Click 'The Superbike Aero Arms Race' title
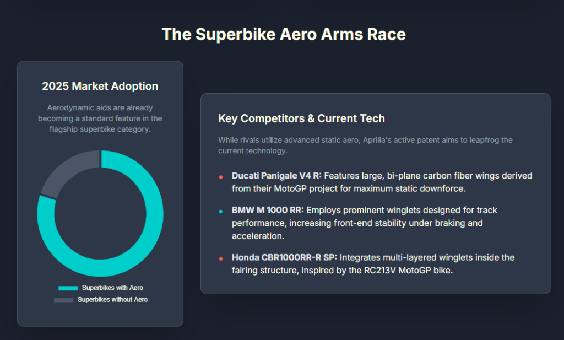The image size is (564, 340). point(283,34)
